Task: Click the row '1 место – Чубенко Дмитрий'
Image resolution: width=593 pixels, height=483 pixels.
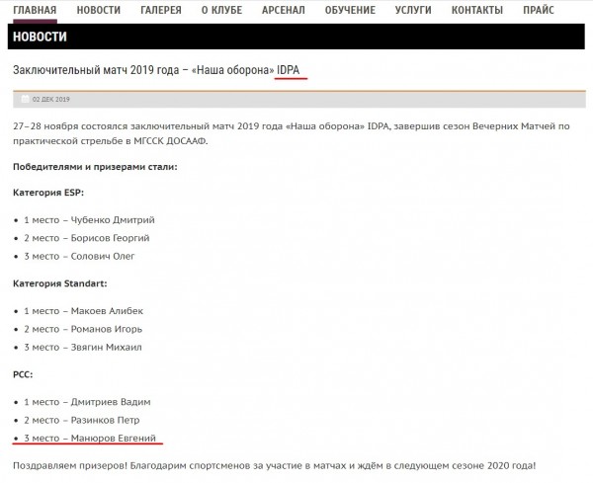Action: (89, 220)
